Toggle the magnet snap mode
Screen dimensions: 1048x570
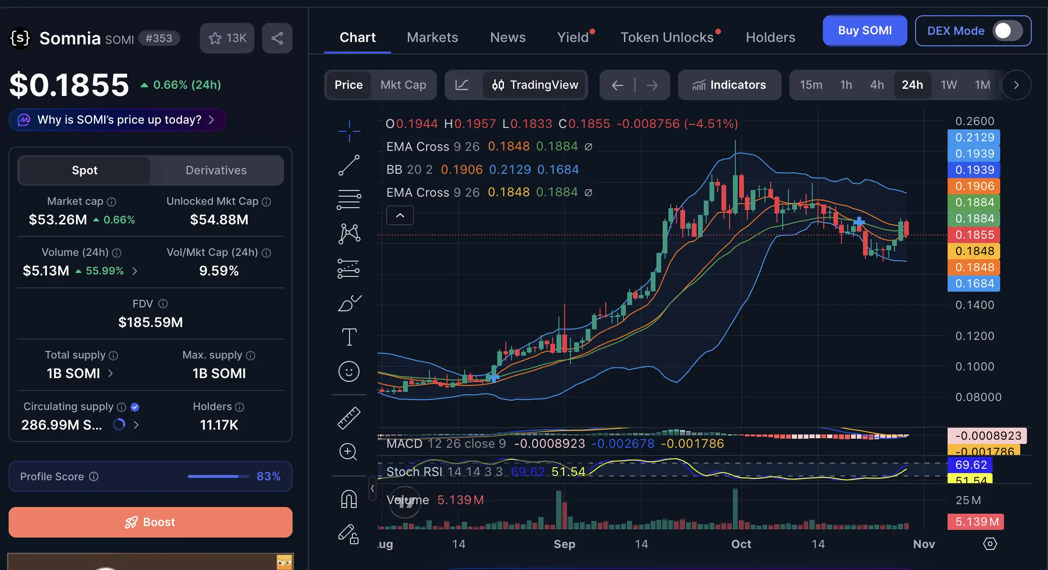click(x=349, y=499)
